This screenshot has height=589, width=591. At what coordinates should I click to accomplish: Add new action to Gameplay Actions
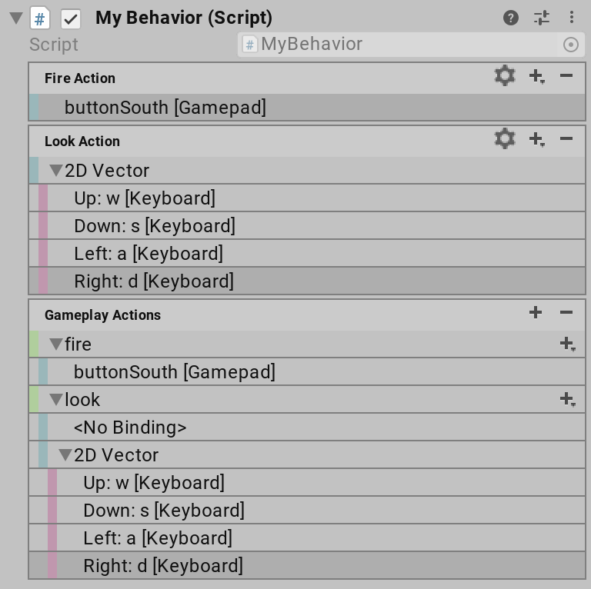point(536,312)
